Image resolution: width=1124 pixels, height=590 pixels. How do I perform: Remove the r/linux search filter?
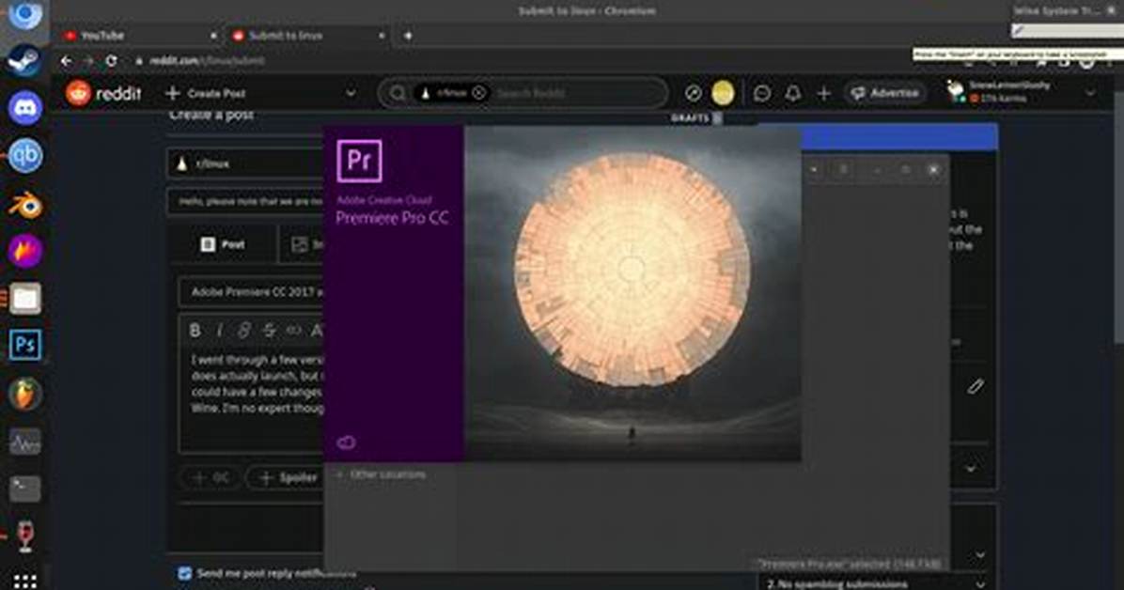(x=479, y=93)
